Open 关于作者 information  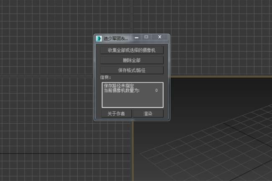click(116, 113)
